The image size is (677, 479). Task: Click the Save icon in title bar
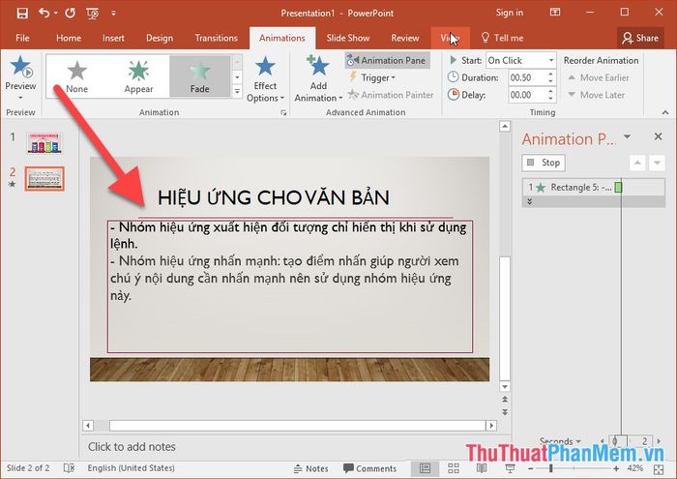point(22,14)
